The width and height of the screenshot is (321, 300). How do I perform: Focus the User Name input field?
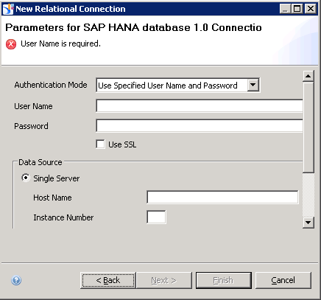pos(200,106)
